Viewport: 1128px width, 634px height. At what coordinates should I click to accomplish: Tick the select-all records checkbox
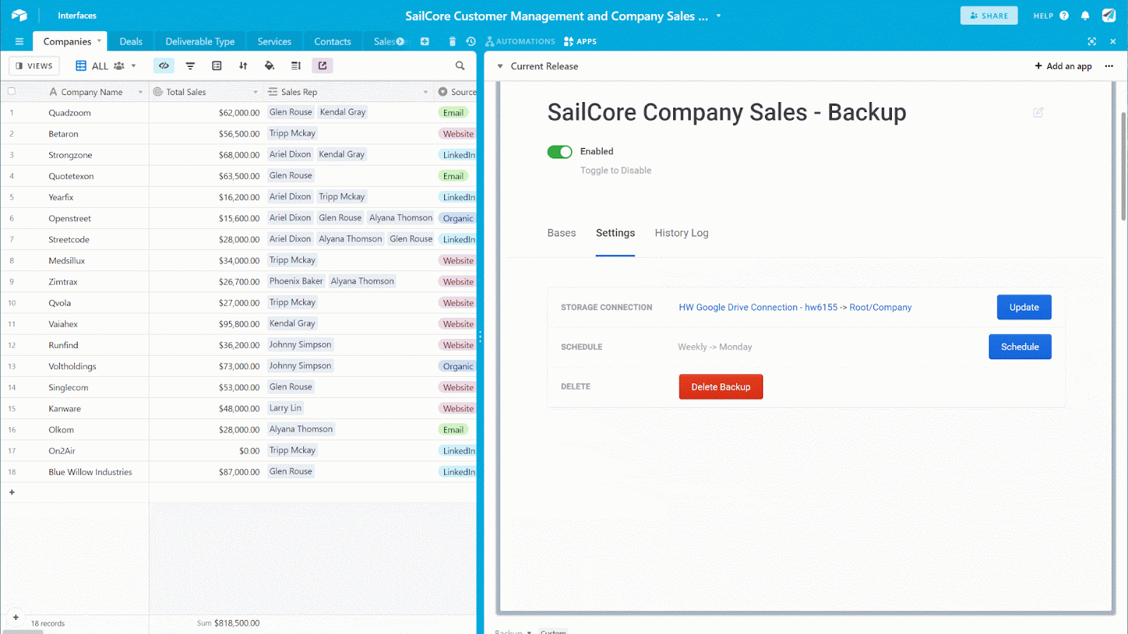11,92
